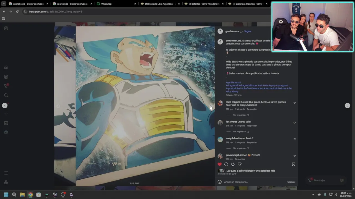This screenshot has width=355, height=199.
Task: Open direct messages icon in sidebar
Action: pos(6,86)
